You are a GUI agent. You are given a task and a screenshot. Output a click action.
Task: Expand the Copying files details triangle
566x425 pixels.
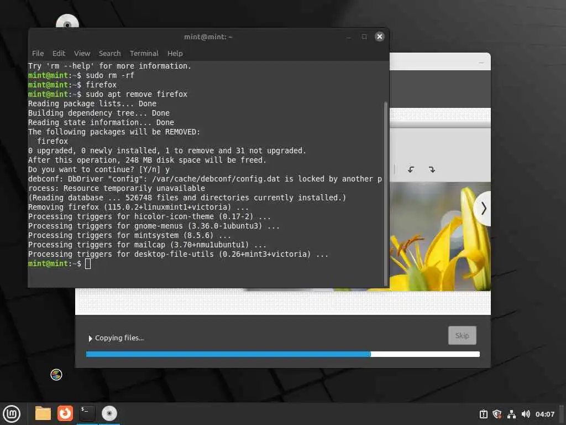click(x=90, y=338)
